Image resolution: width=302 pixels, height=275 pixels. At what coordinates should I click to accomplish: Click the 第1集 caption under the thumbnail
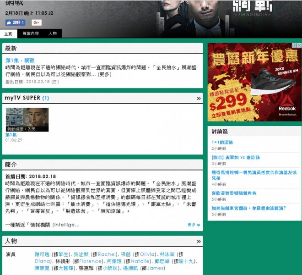[x=11, y=135]
